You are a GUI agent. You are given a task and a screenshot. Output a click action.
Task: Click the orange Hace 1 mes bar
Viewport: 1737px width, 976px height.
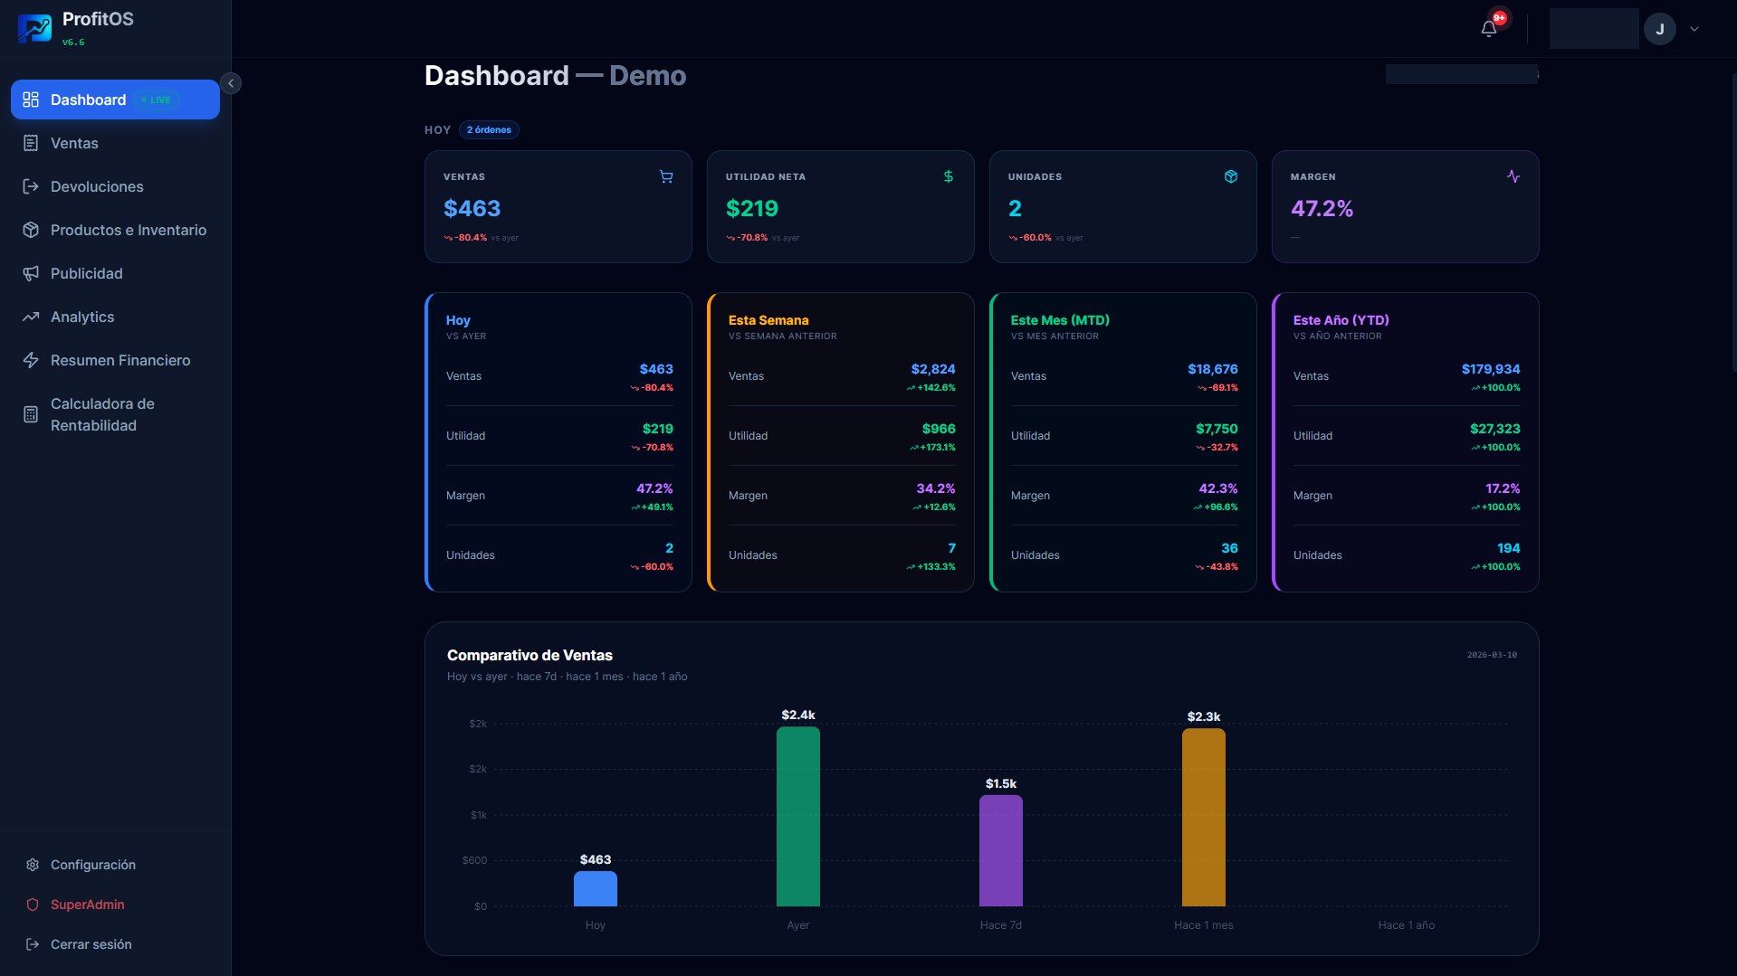click(1204, 818)
